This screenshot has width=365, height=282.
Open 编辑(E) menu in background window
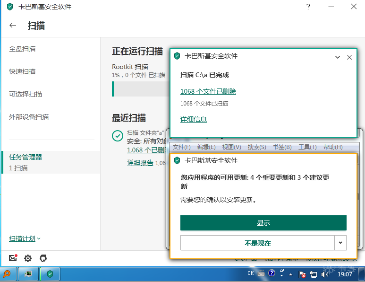click(206, 147)
